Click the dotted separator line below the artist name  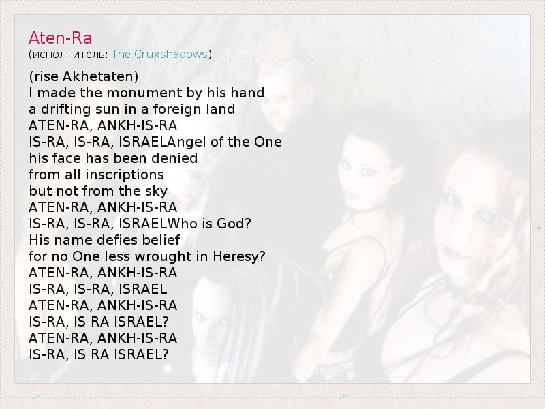pyautogui.click(x=272, y=62)
